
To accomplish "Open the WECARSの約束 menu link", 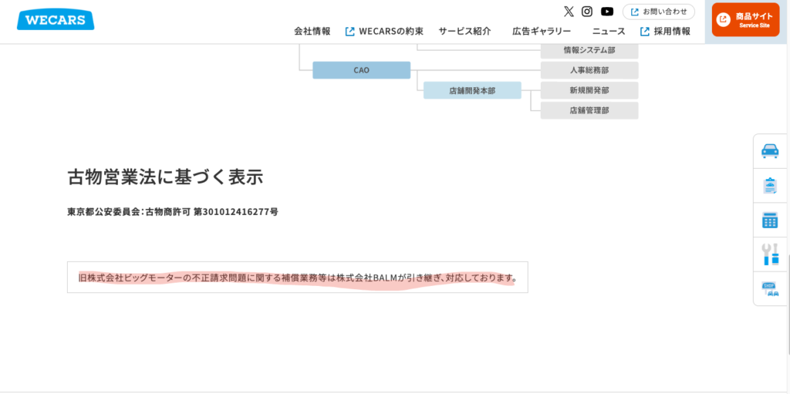I will point(385,32).
